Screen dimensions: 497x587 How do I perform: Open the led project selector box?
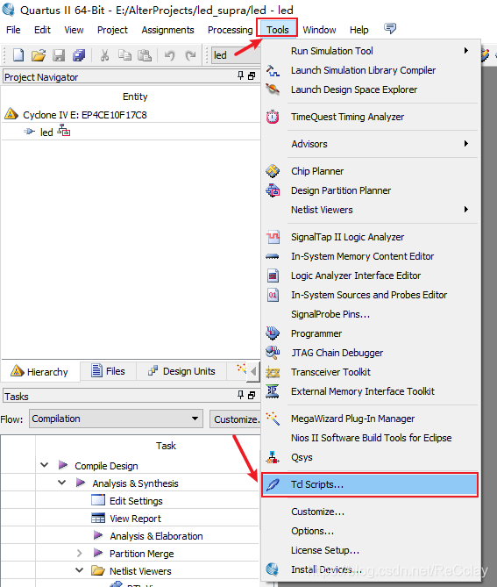236,55
